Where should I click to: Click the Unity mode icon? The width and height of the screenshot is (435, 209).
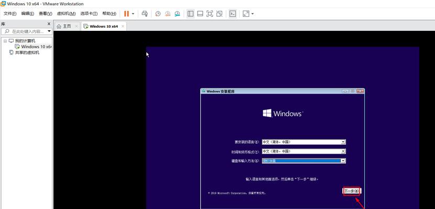coord(220,14)
